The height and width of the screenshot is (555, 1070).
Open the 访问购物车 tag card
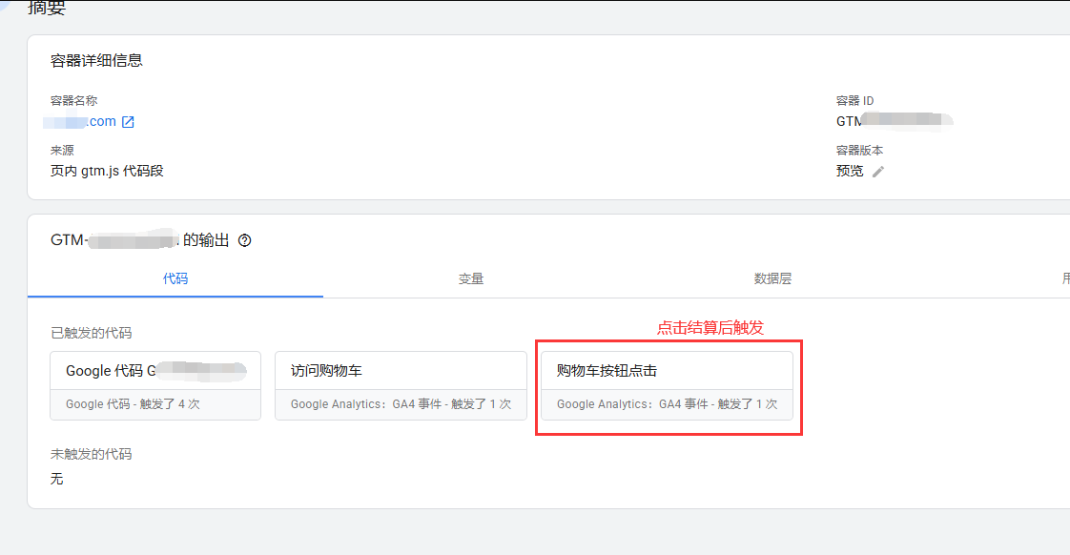(401, 385)
